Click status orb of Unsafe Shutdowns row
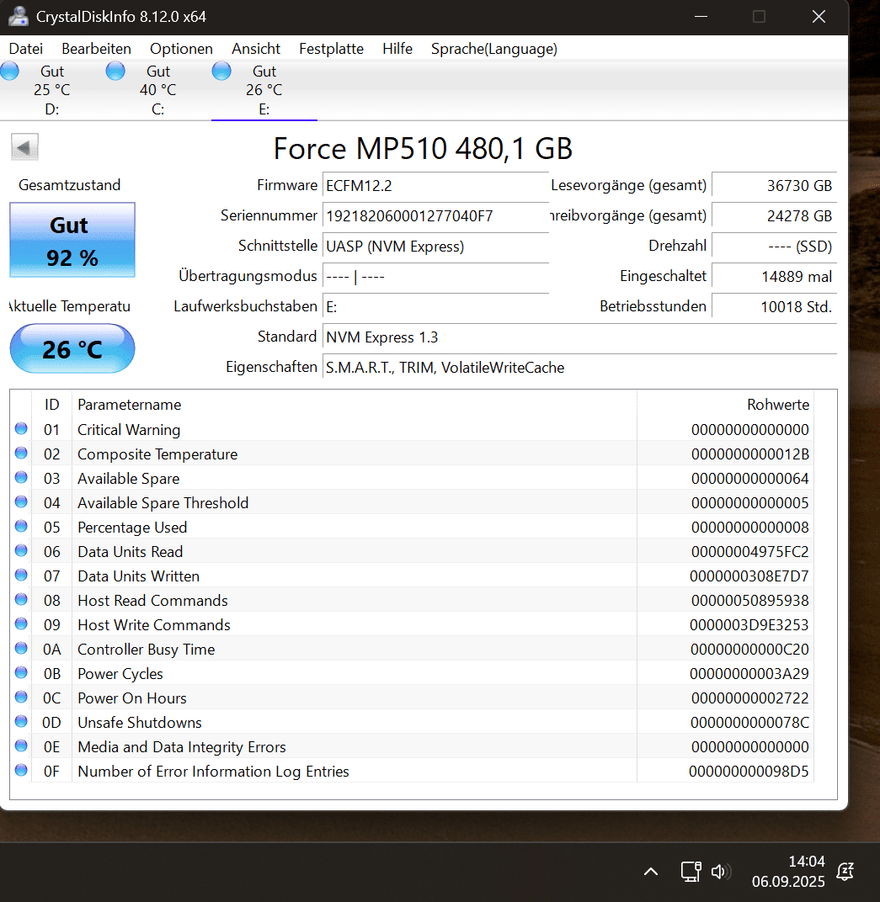Screen dimensions: 880x902 point(21,721)
